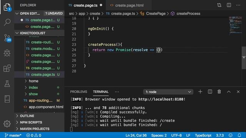Expand the index folder
The height and width of the screenshot is (138, 246).
coord(33,87)
